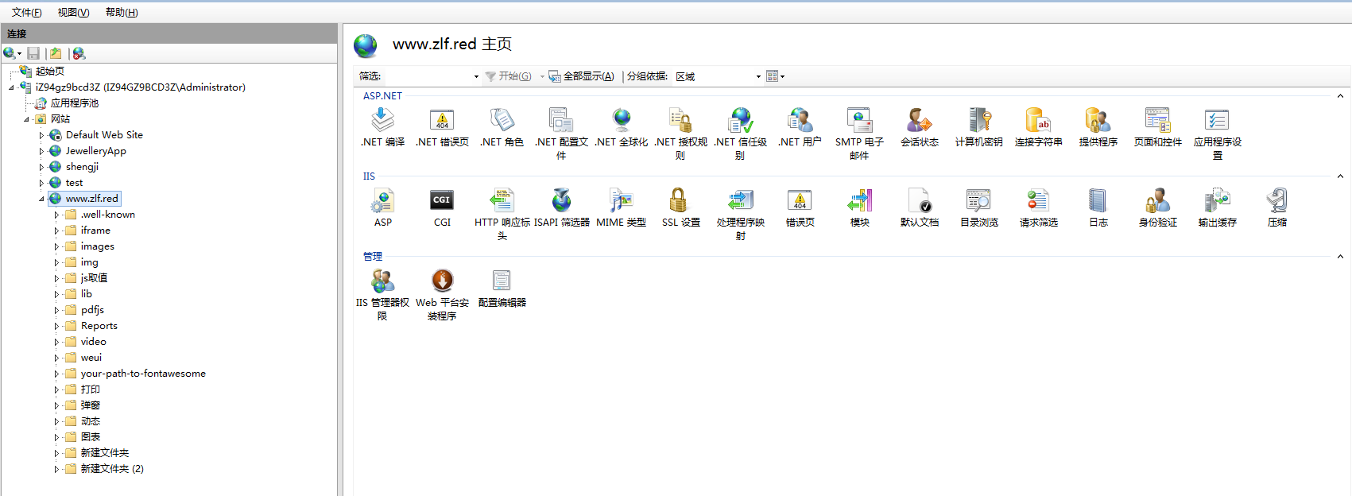Open the 配置编辑器 icon

pos(502,281)
